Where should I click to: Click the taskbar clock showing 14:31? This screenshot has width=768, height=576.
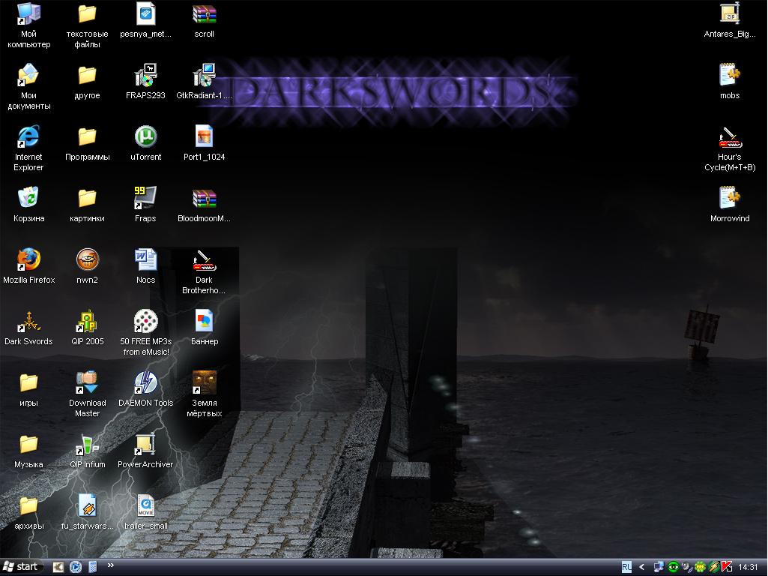pyautogui.click(x=748, y=568)
